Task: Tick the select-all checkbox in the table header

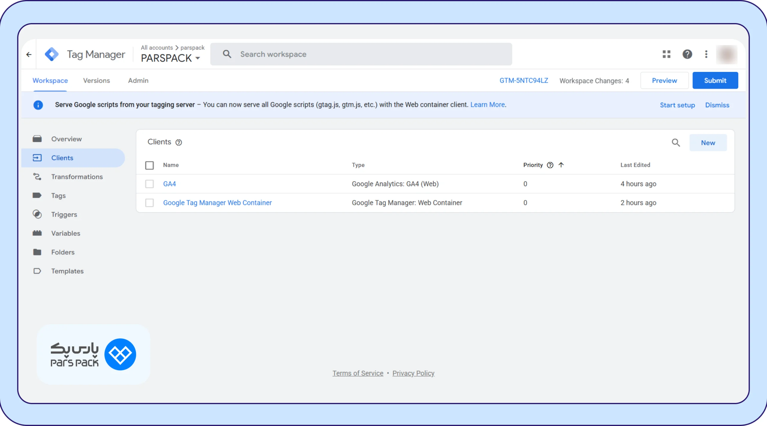Action: coord(150,165)
